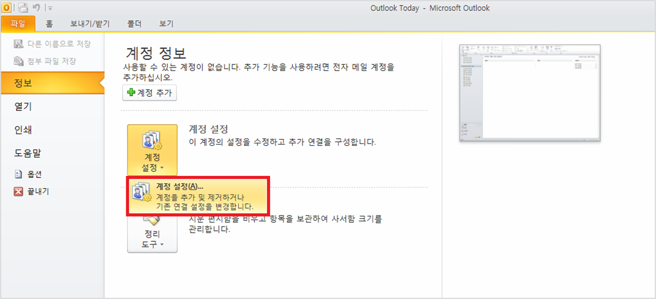Switch to the 보내기/받기 tab

(90, 24)
